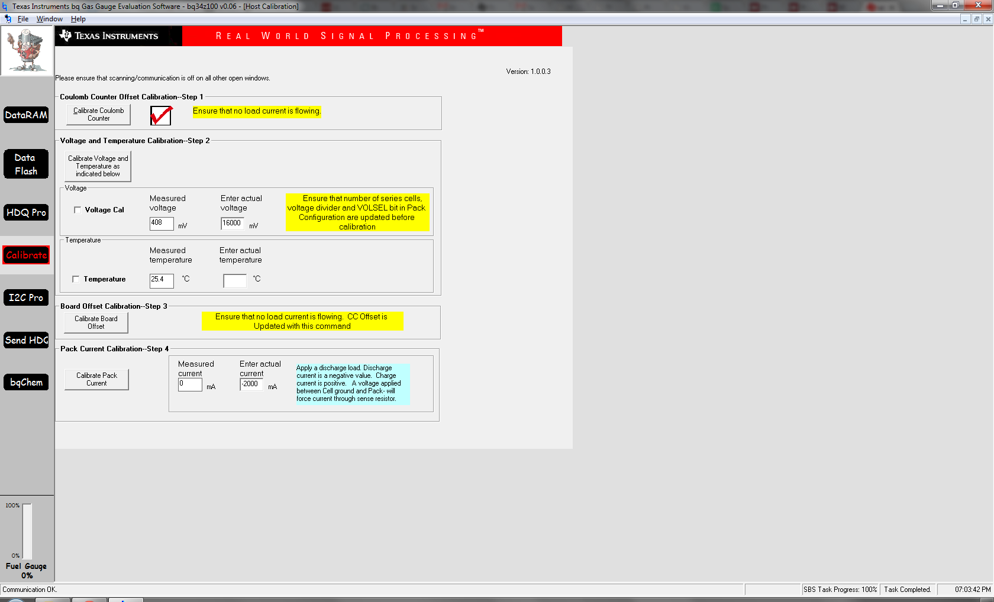Open the Data Flash sidebar panel

pos(26,164)
